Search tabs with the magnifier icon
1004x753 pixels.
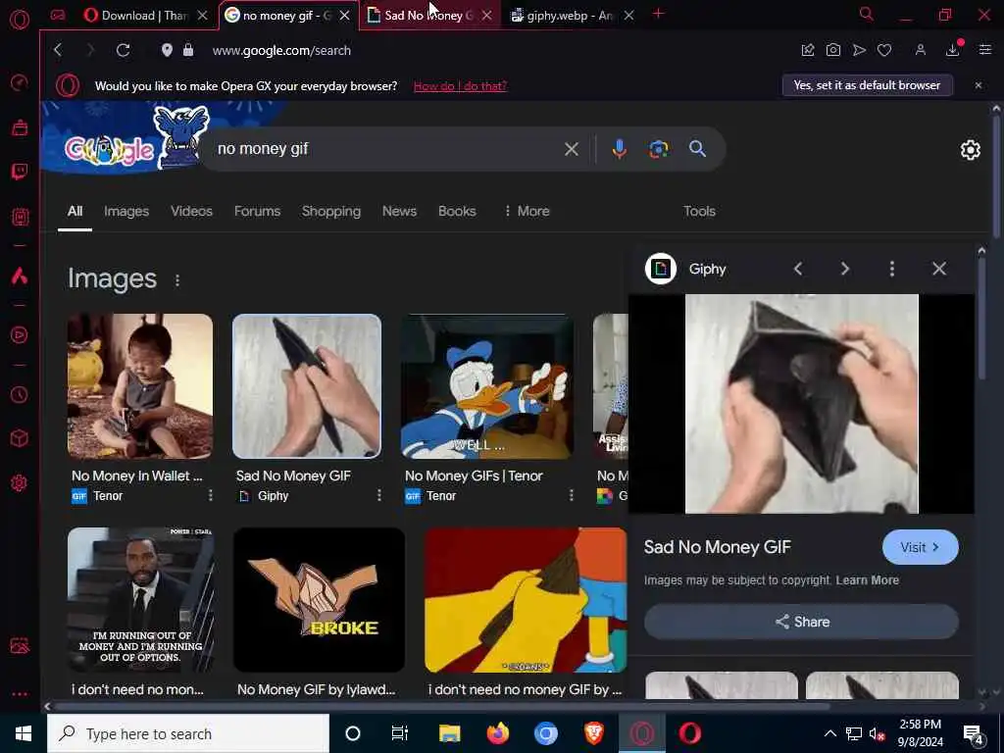[867, 14]
